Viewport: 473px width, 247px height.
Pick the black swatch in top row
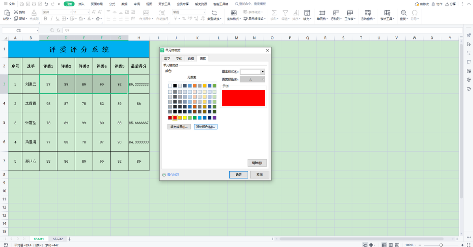(x=175, y=85)
